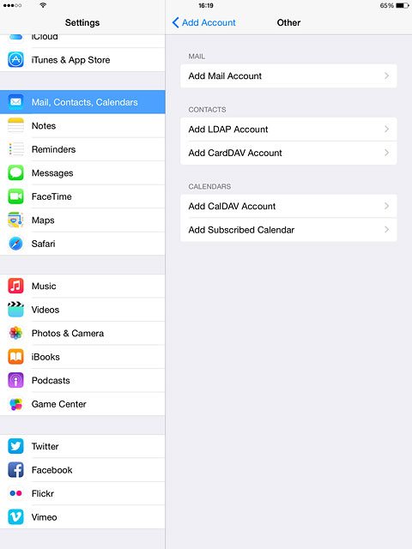Expand Add Mail Account chevron
Screen dimensions: 412x549
[387, 75]
